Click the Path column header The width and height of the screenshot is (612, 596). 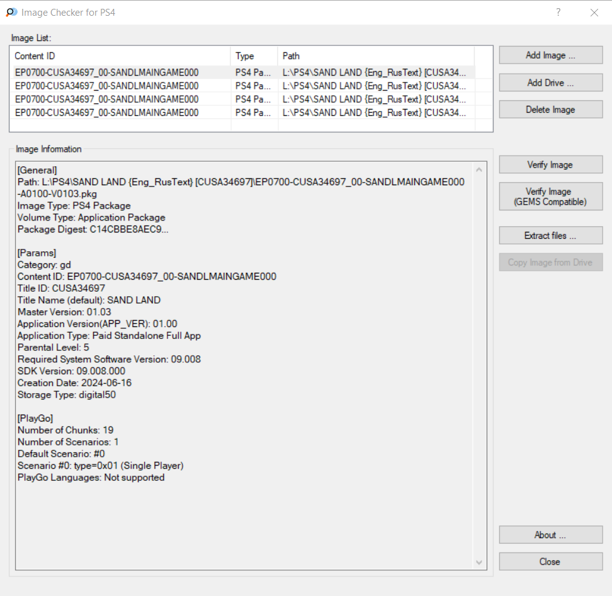(375, 56)
